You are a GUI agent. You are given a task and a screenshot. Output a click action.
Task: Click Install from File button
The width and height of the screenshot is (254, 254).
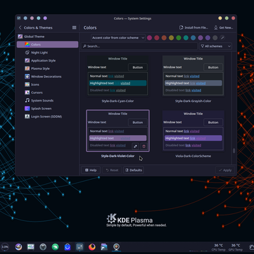coord(194,28)
